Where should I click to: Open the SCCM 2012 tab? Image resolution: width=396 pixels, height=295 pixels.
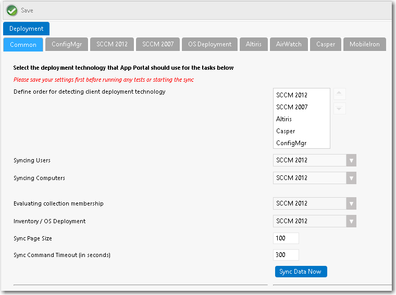112,44
